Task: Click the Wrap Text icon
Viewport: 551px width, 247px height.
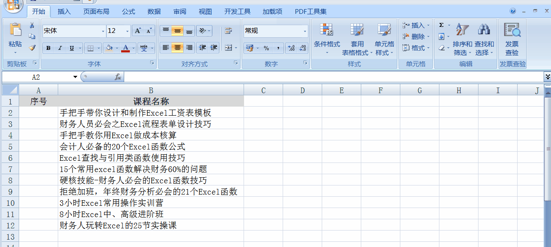Action: tap(228, 31)
